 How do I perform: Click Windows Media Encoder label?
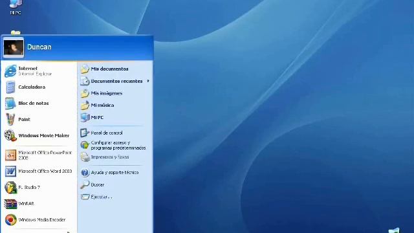[x=42, y=220]
